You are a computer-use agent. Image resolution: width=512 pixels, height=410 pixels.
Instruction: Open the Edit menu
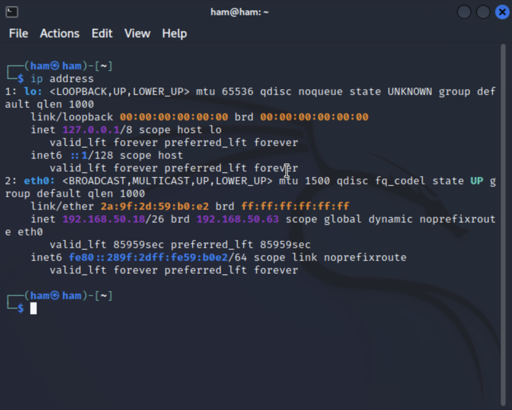(102, 34)
